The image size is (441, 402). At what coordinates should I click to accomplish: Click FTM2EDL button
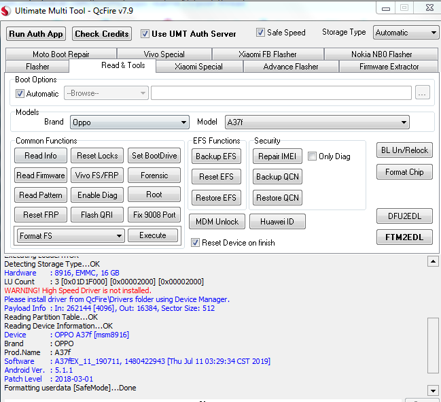click(x=404, y=237)
